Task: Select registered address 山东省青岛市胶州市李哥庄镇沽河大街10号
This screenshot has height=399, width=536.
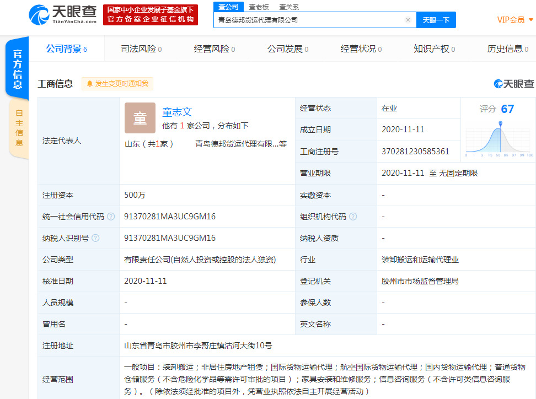Action: (x=198, y=346)
